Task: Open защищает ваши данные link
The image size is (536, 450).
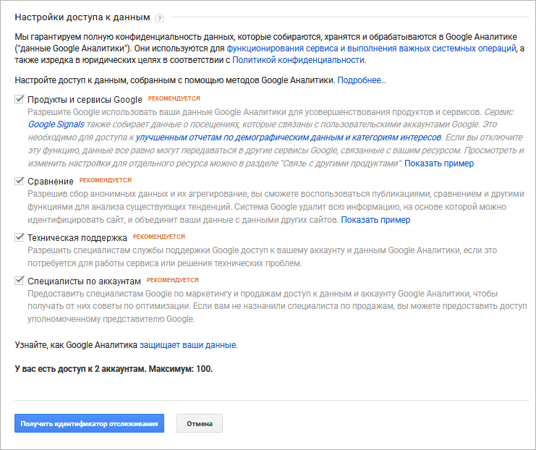Action: click(187, 345)
